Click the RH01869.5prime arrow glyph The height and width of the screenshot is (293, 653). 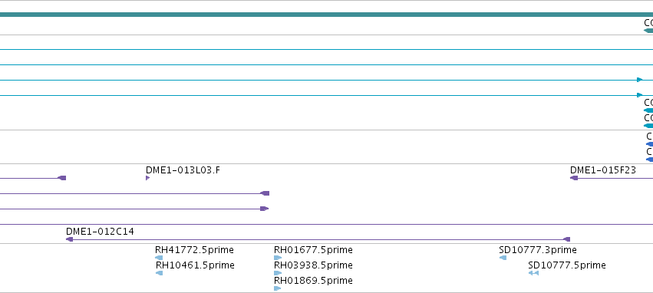[277, 288]
